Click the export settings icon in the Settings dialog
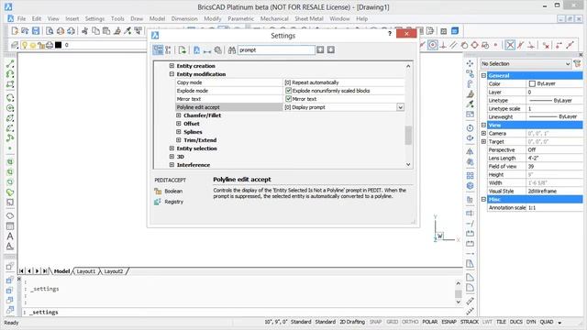Viewport: 587px width, 330px height. pyautogui.click(x=183, y=49)
